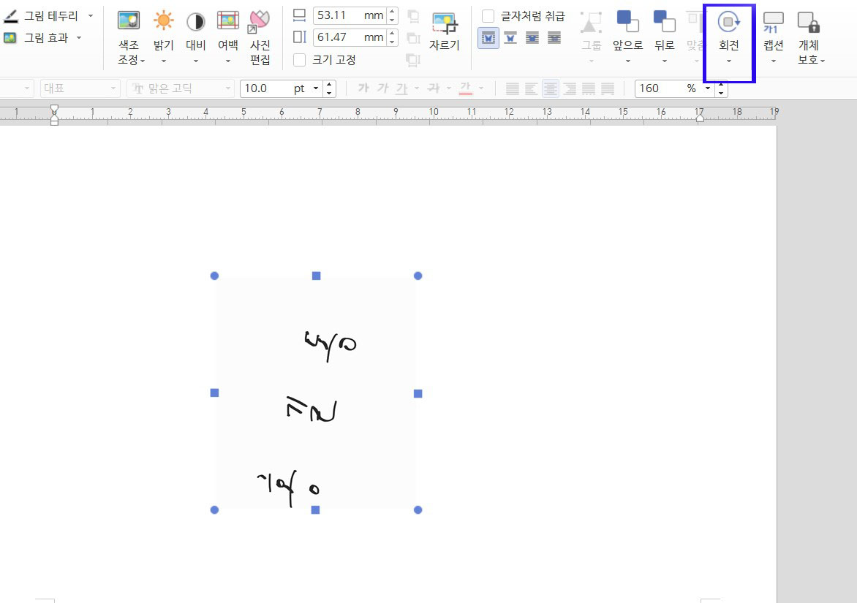Viewport: 857px width, 603px height.
Task: Select the square text wrap option
Action: pyautogui.click(x=488, y=38)
